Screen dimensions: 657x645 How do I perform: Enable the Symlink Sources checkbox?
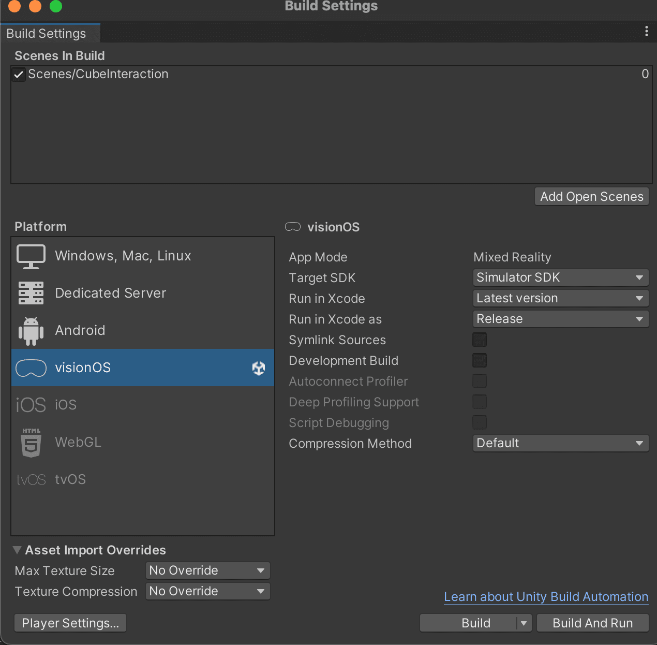[x=480, y=340]
